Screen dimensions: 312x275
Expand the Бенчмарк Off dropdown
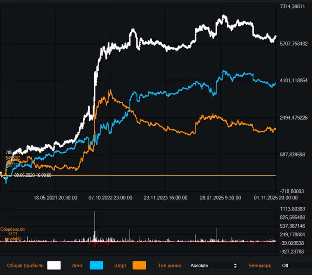[x=296, y=266]
